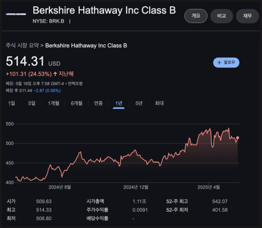Click the 52-주 최저 value 401.58
The width and height of the screenshot is (262, 228).
pos(220,210)
